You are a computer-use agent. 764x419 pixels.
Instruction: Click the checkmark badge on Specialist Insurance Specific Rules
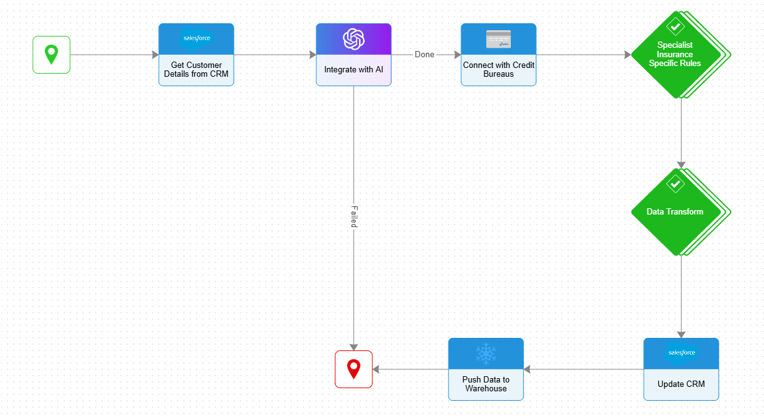(x=675, y=26)
